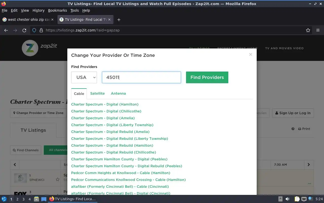Open the History menu

pyautogui.click(x=38, y=10)
